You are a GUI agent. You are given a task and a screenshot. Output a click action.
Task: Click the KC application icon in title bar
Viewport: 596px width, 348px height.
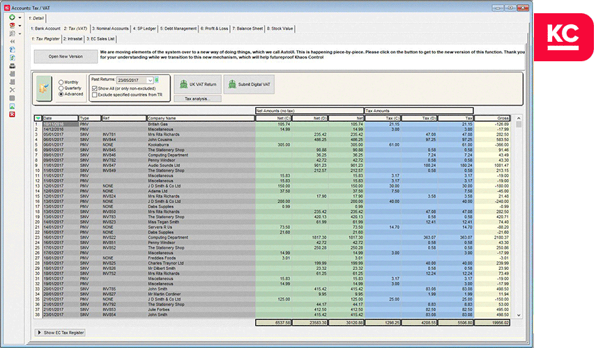pos(7,8)
